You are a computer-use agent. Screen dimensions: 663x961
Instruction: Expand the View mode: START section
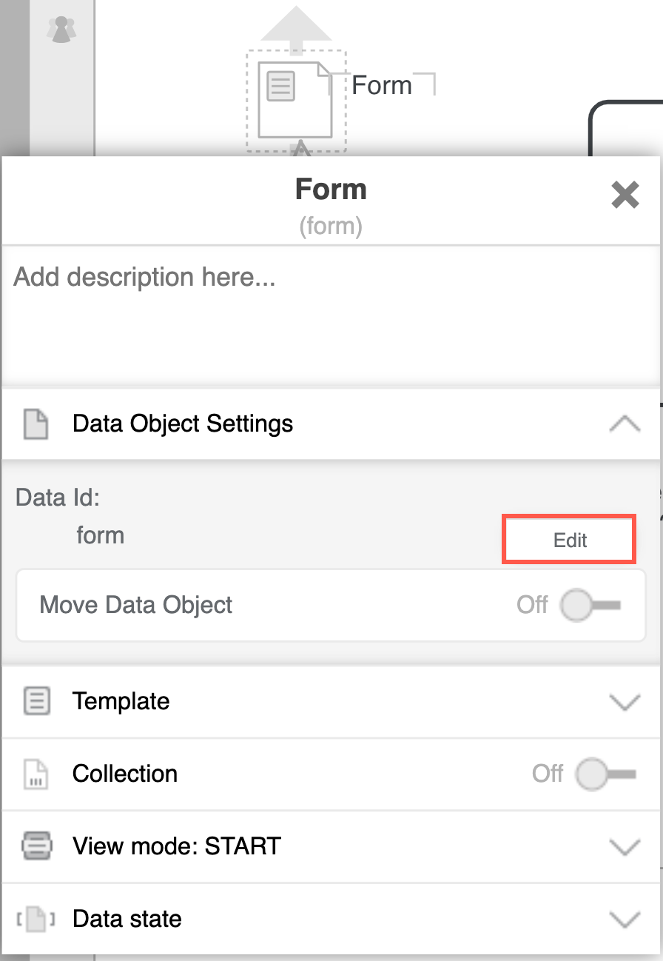[x=624, y=846]
